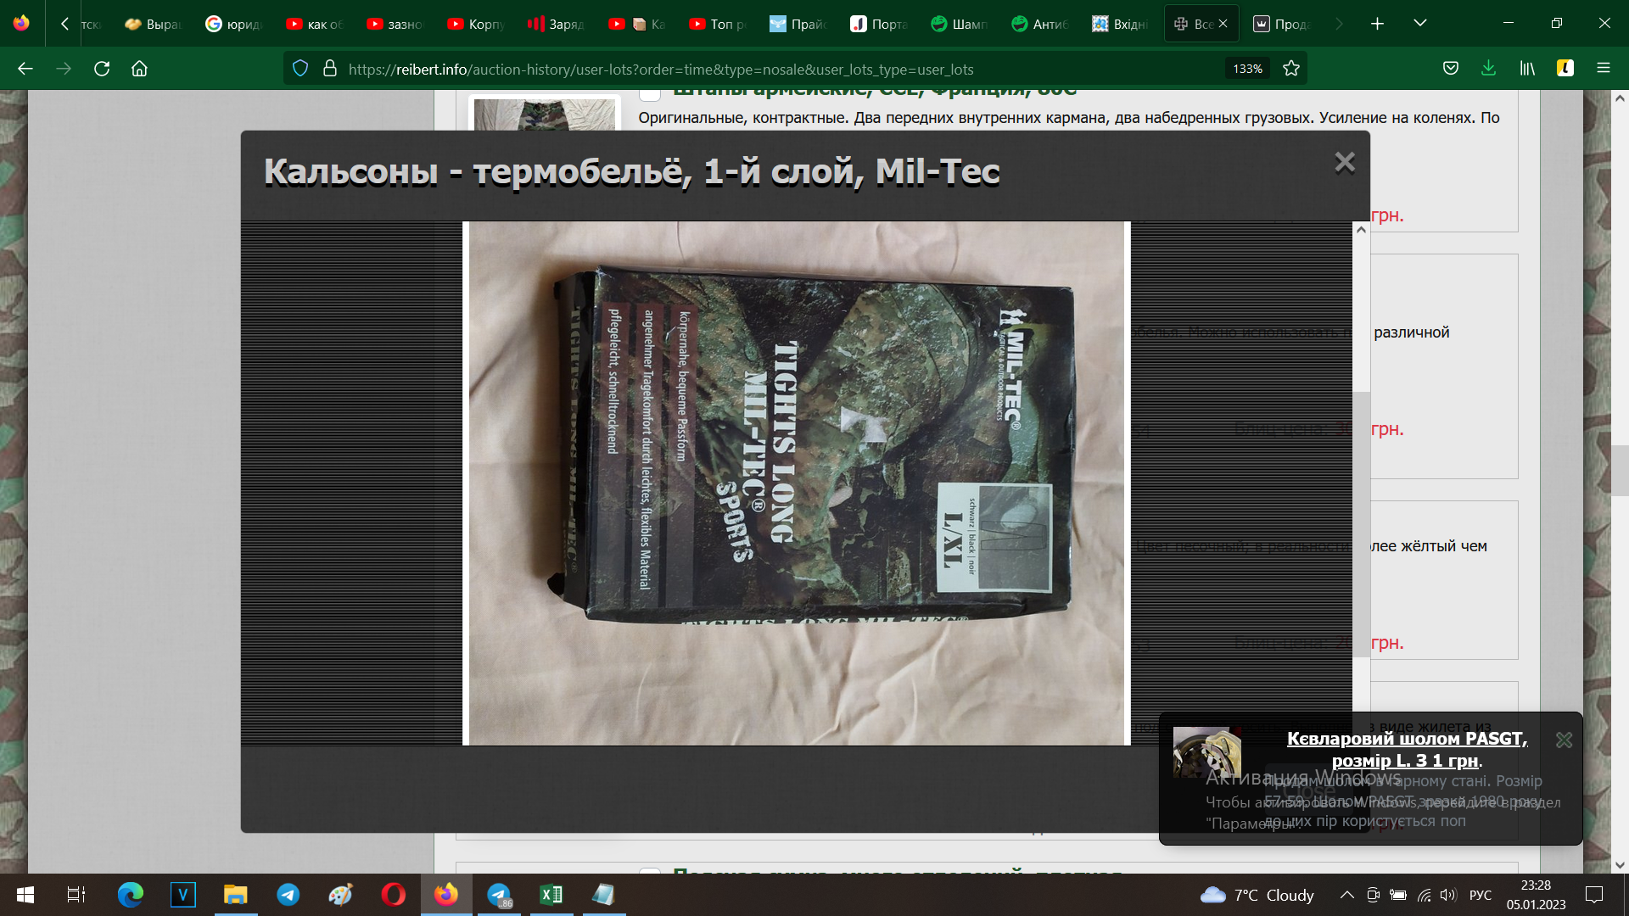The width and height of the screenshot is (1629, 916).
Task: Open the Downloads panel
Action: 1488,69
